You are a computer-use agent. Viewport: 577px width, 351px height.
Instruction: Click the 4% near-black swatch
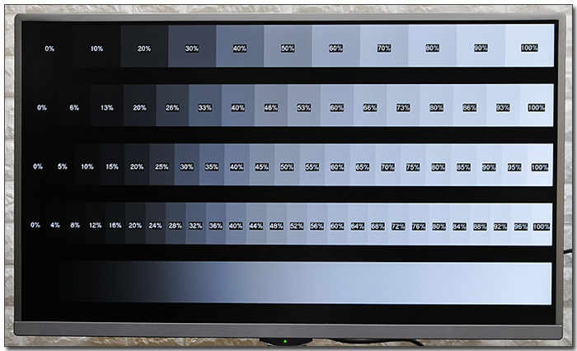55,225
